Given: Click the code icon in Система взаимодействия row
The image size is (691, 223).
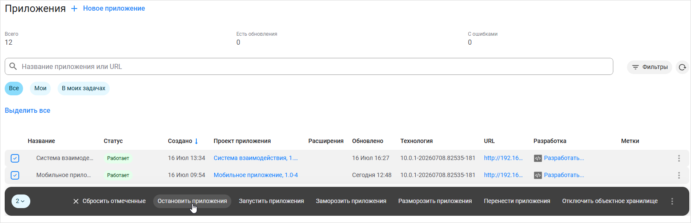Looking at the screenshot, I should click(x=538, y=158).
